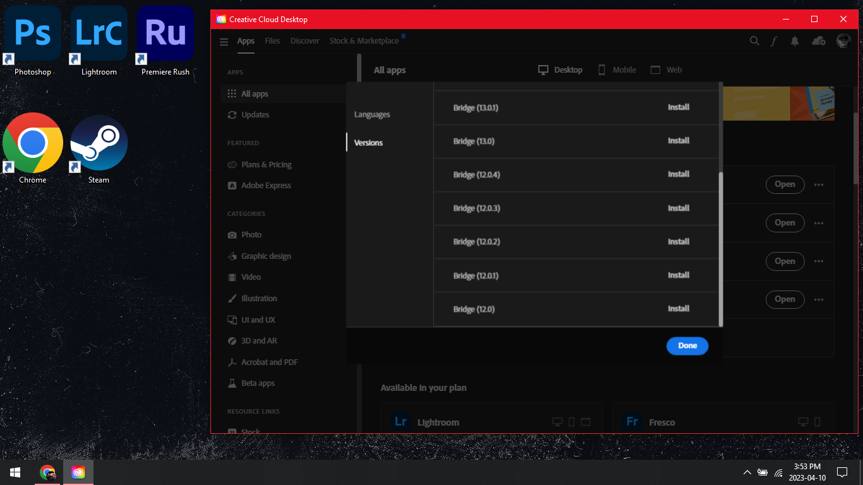Click the search magnifier icon
The width and height of the screenshot is (863, 485).
[x=754, y=41]
